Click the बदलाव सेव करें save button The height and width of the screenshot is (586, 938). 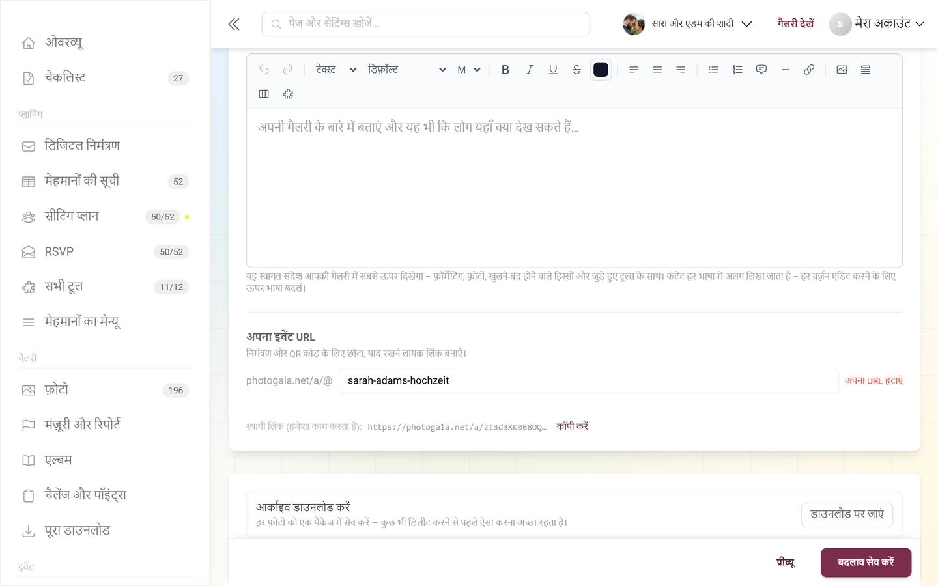click(x=866, y=563)
